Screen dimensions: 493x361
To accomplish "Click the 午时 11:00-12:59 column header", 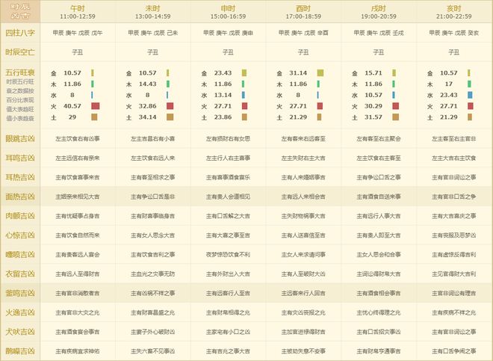I will click(78, 12).
